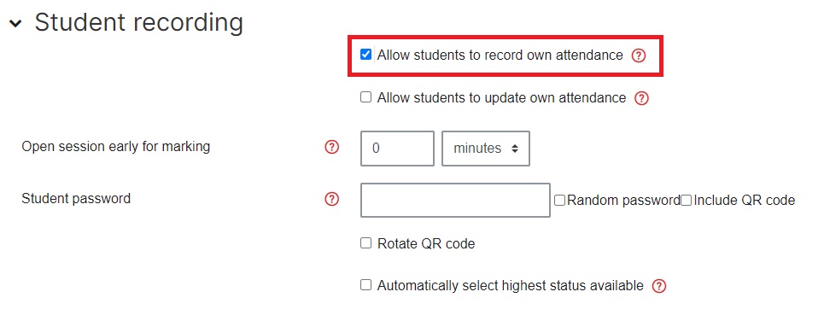Check the Rotate QR code box
This screenshot has height=321, width=830.
365,243
